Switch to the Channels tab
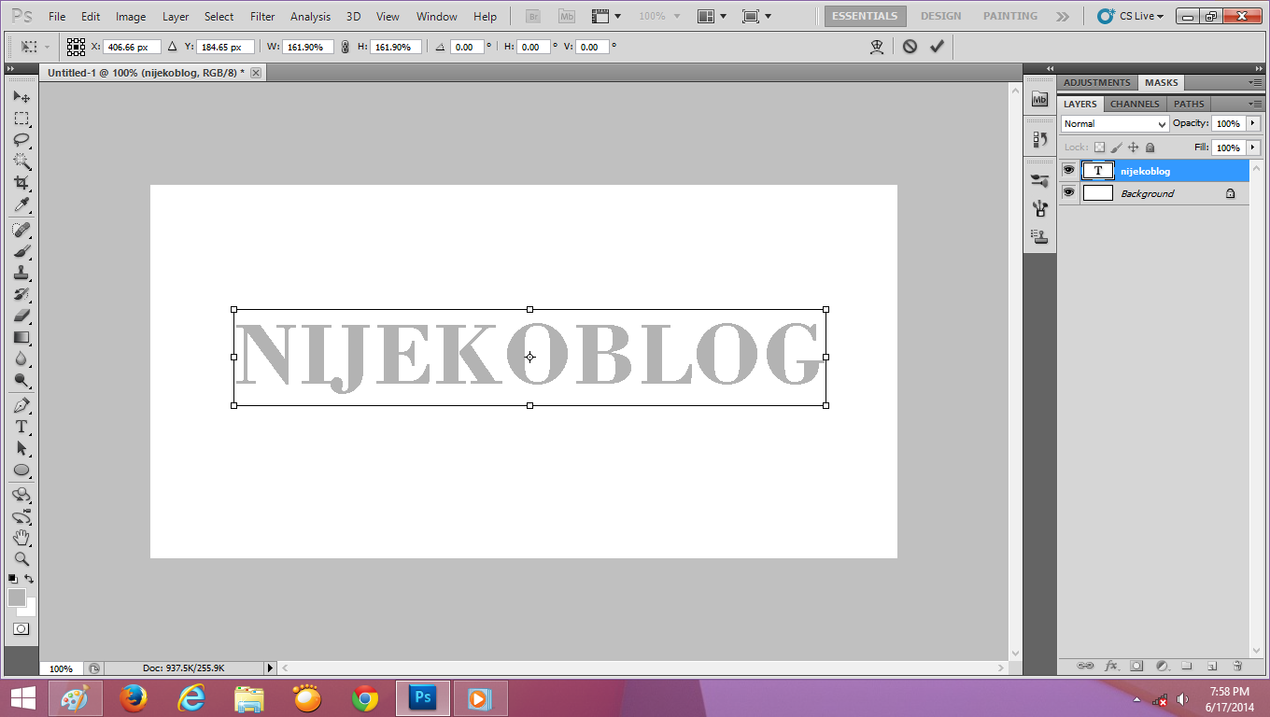This screenshot has height=717, width=1270. click(x=1134, y=104)
